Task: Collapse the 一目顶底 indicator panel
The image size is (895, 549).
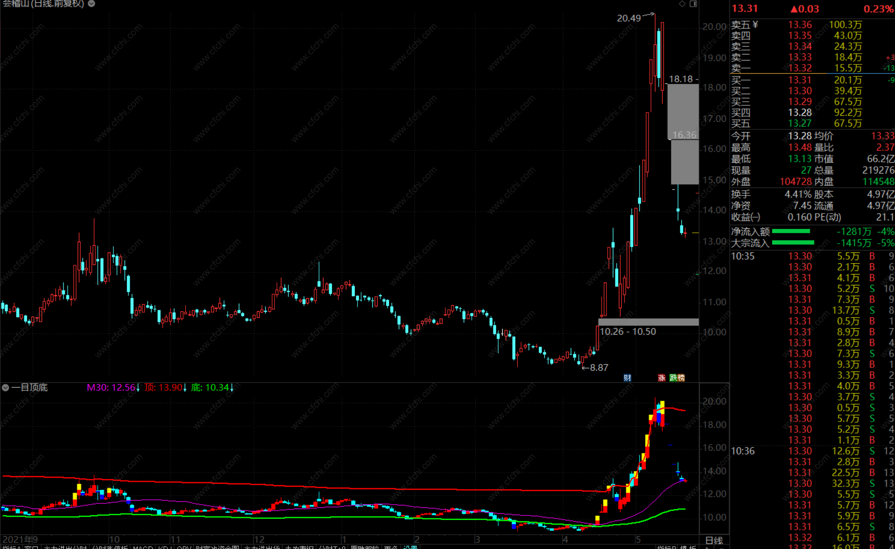Action: coord(6,388)
